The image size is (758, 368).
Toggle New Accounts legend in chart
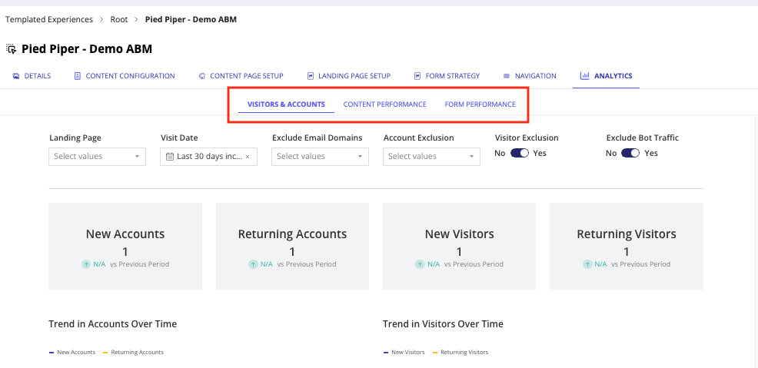pyautogui.click(x=72, y=353)
